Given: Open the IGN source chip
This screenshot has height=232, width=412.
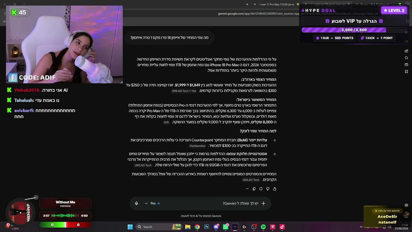Looking at the screenshot, I should tap(166, 122).
